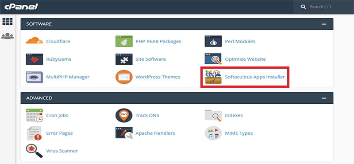
Task: Go to Cron Jobs link
Action: click(x=57, y=116)
